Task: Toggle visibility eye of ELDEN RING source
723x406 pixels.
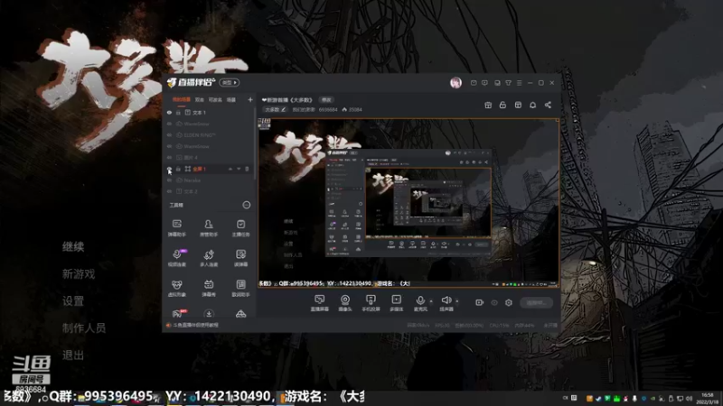Action: click(x=169, y=134)
